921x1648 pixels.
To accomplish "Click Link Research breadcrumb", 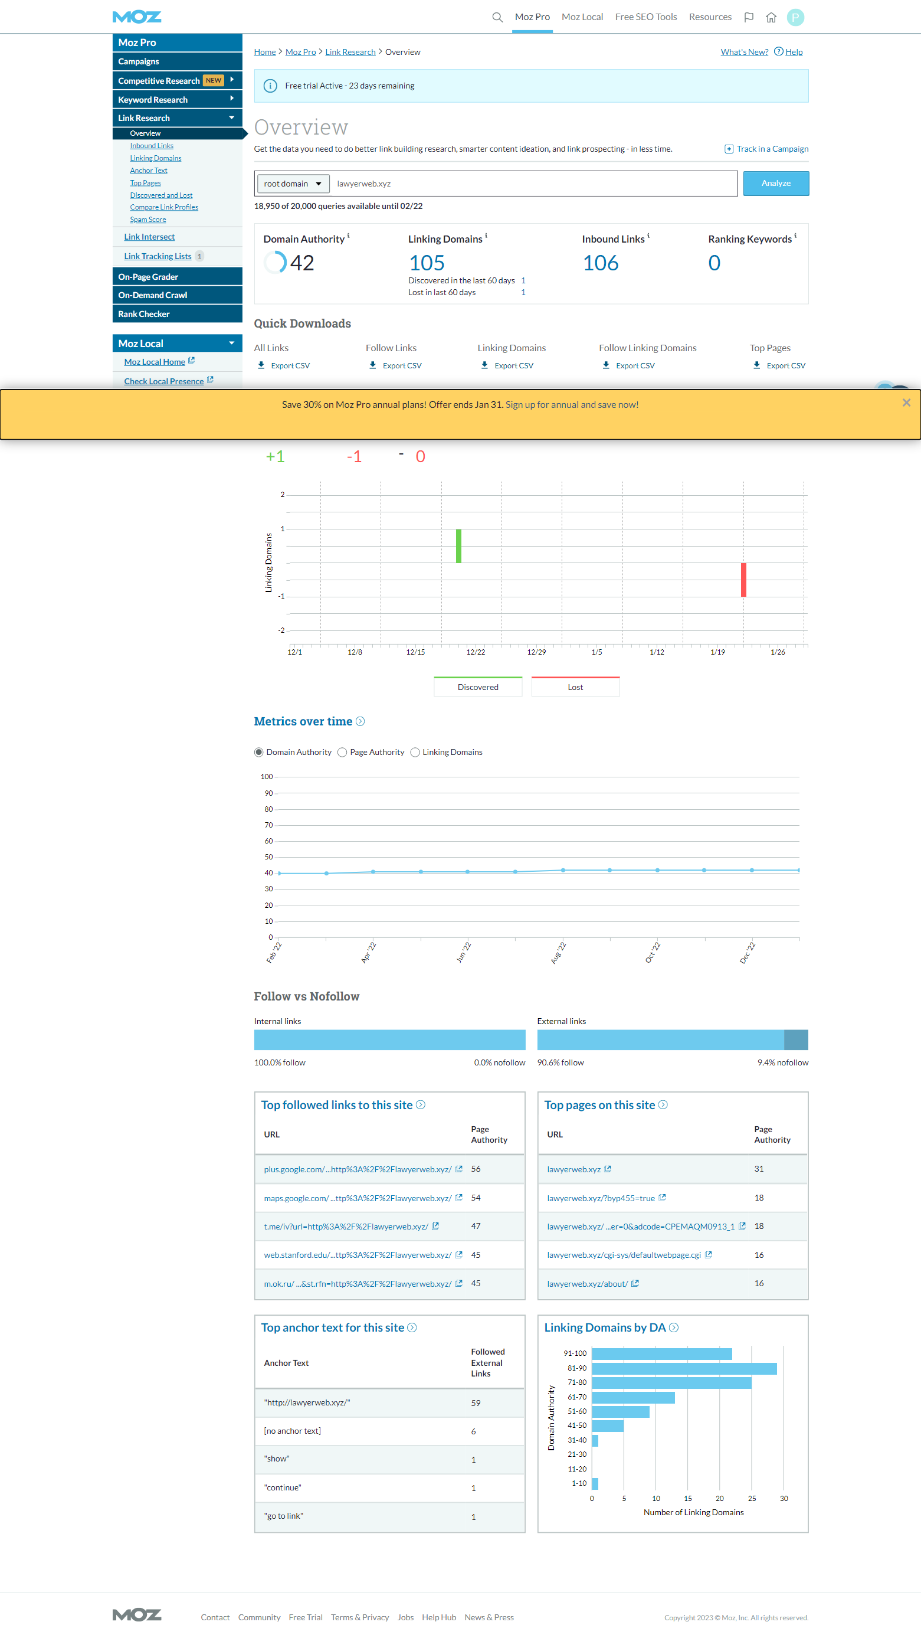I will click(350, 52).
